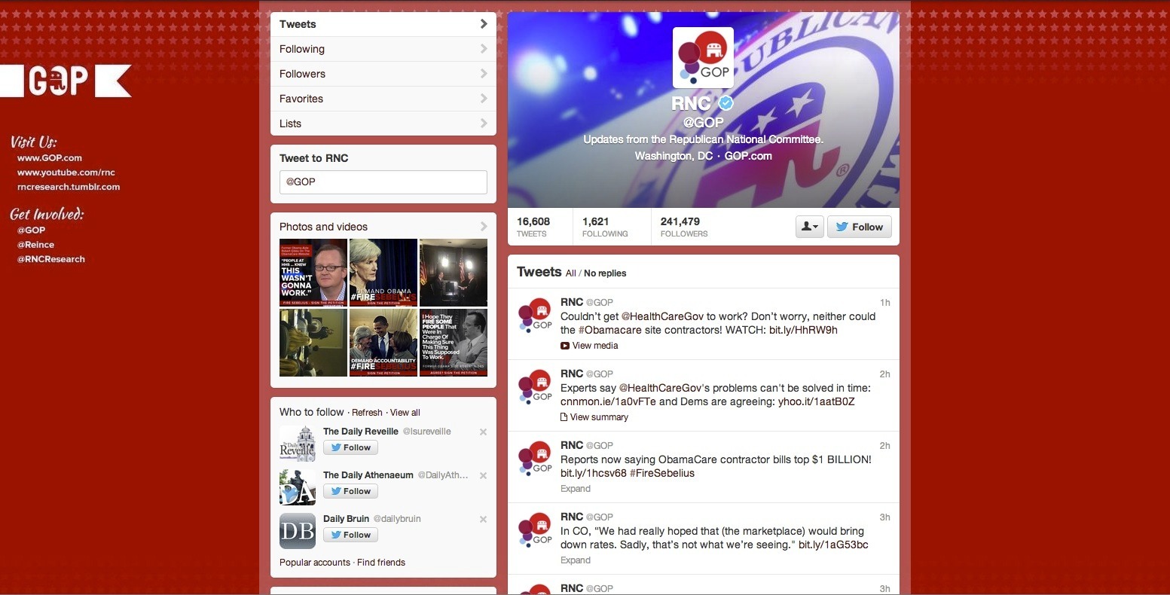Dismiss the Daily Bruin suggestion

click(x=483, y=519)
